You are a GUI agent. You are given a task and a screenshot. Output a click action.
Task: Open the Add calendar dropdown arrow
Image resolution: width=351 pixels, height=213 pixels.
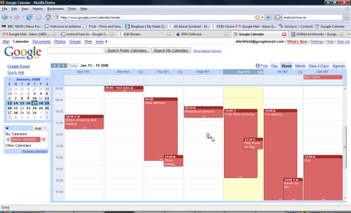click(45, 128)
